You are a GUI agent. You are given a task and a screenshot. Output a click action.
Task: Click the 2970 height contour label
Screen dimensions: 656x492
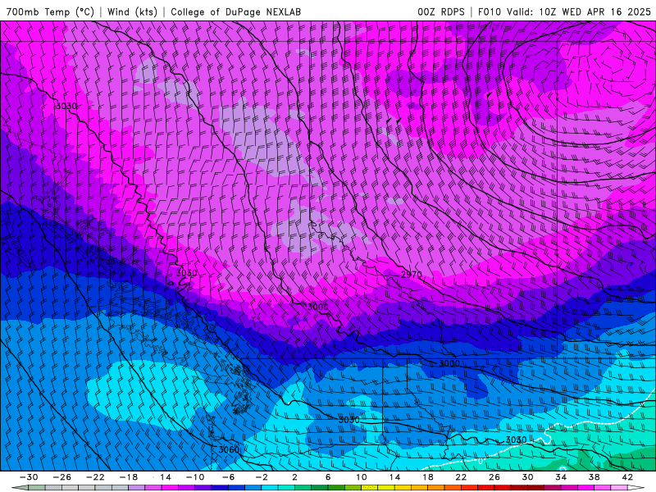click(412, 275)
